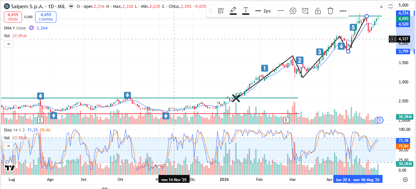Select Elliott wave label 5
Image resolution: width=416 pixels, height=189 pixels.
tap(353, 27)
